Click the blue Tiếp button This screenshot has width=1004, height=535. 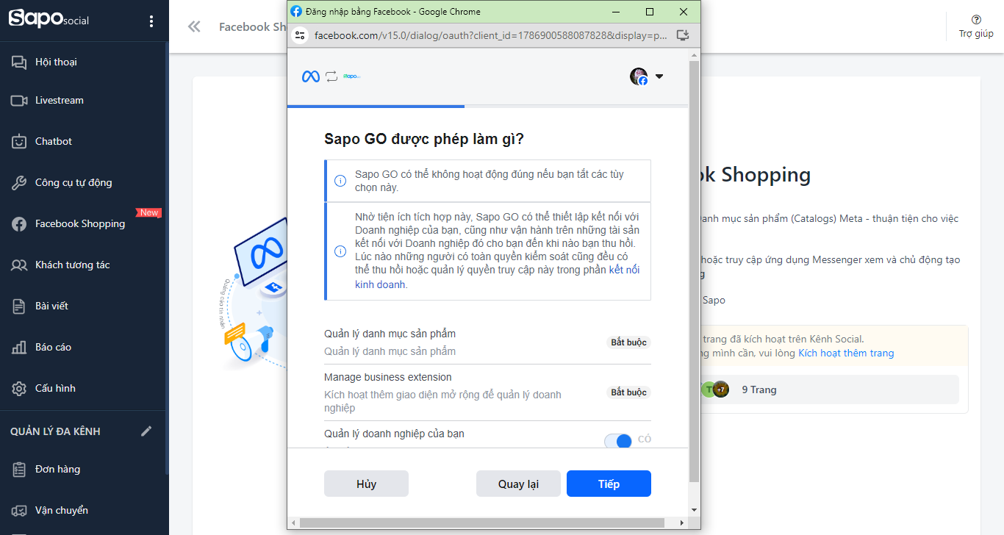(x=609, y=484)
